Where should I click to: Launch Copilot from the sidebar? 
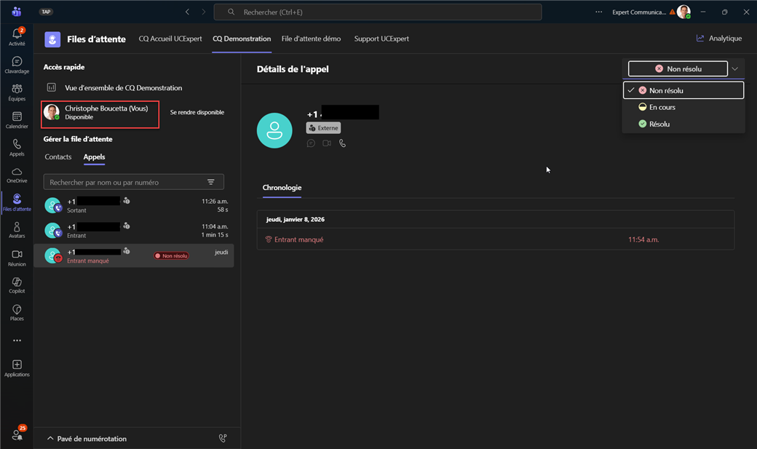pyautogui.click(x=17, y=285)
